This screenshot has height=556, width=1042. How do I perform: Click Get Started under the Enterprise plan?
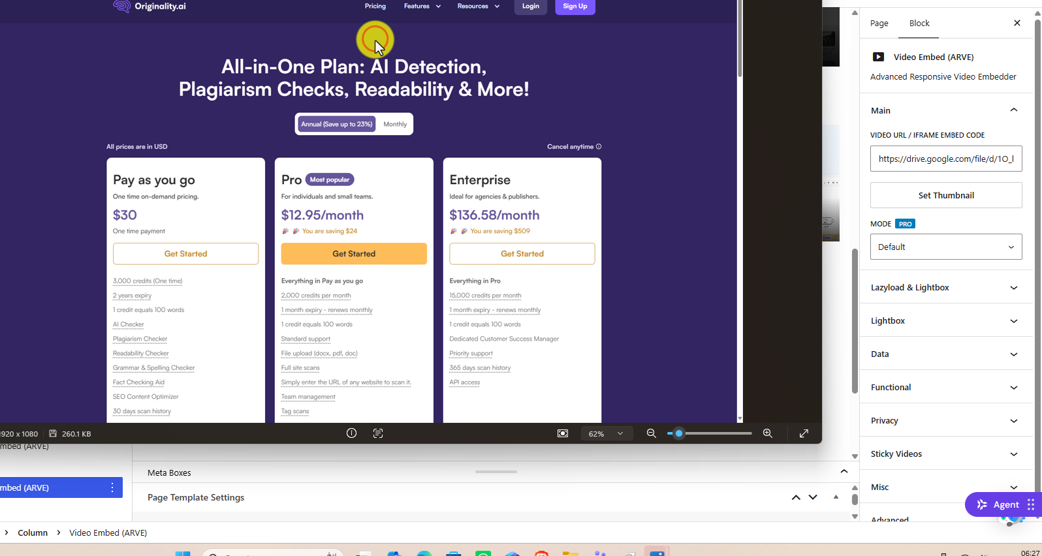click(522, 254)
